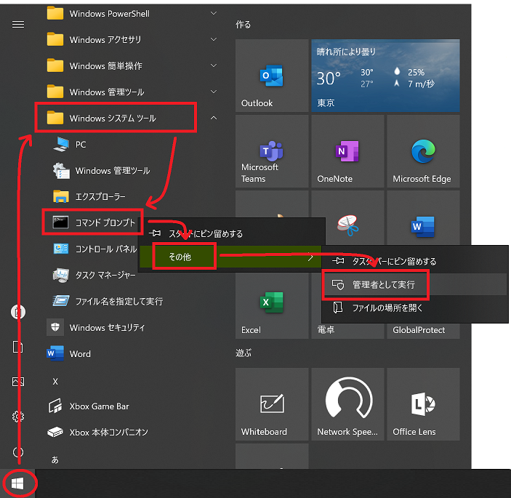511x498 pixels.
Task: Open the hamburger menu at top left
Action: (x=18, y=25)
